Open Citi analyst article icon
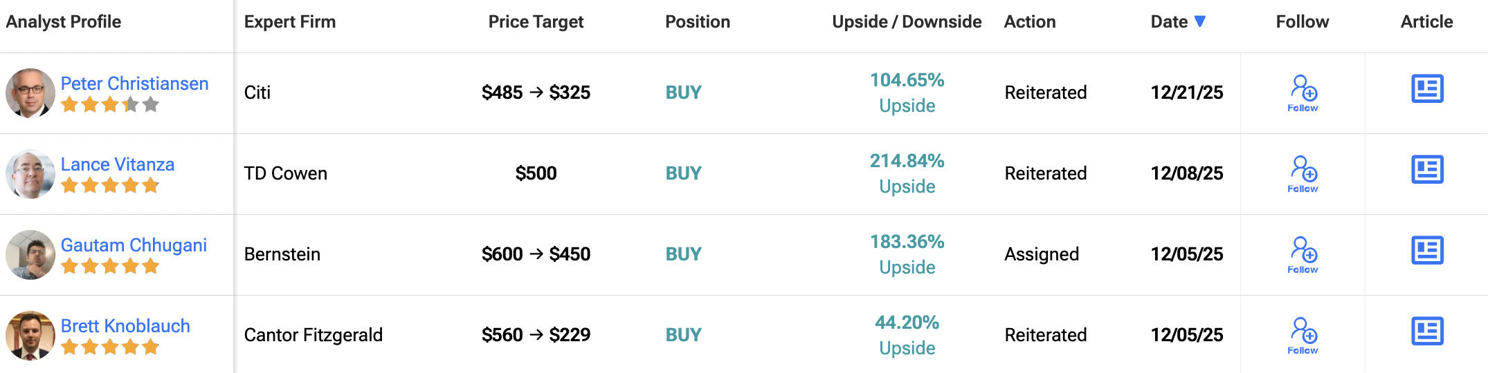Image resolution: width=1488 pixels, height=373 pixels. 1426,89
